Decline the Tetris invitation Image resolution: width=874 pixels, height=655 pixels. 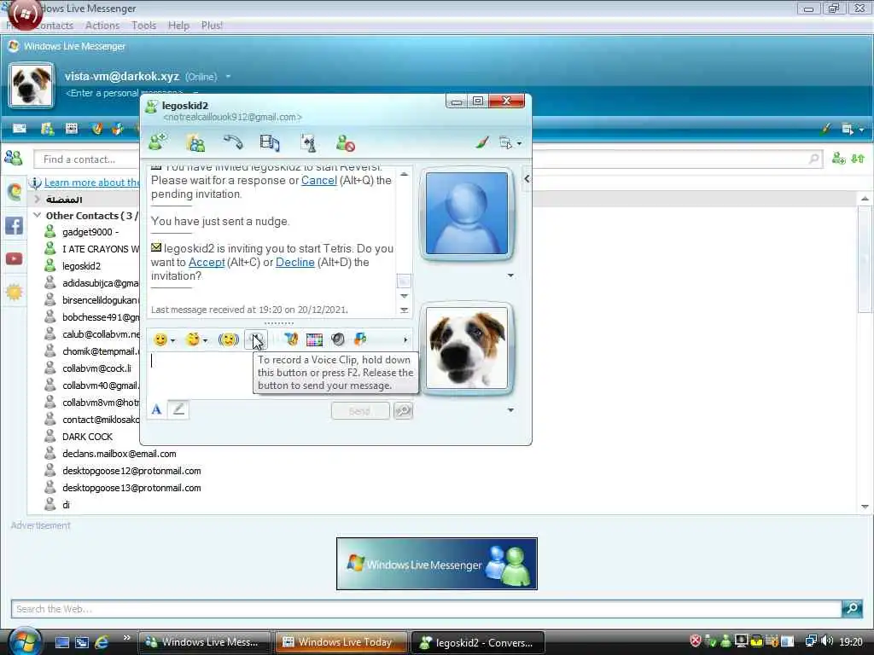[294, 263]
